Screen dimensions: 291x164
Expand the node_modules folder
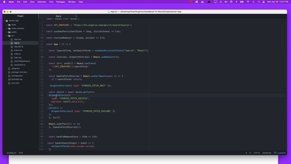pos(7,28)
